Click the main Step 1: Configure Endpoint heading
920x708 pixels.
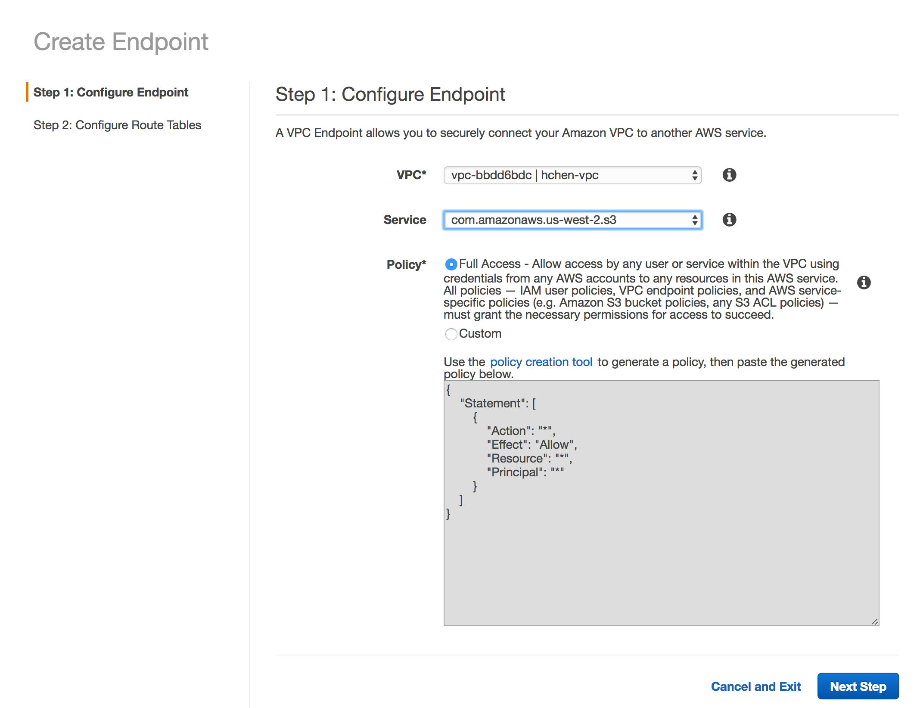click(x=390, y=94)
